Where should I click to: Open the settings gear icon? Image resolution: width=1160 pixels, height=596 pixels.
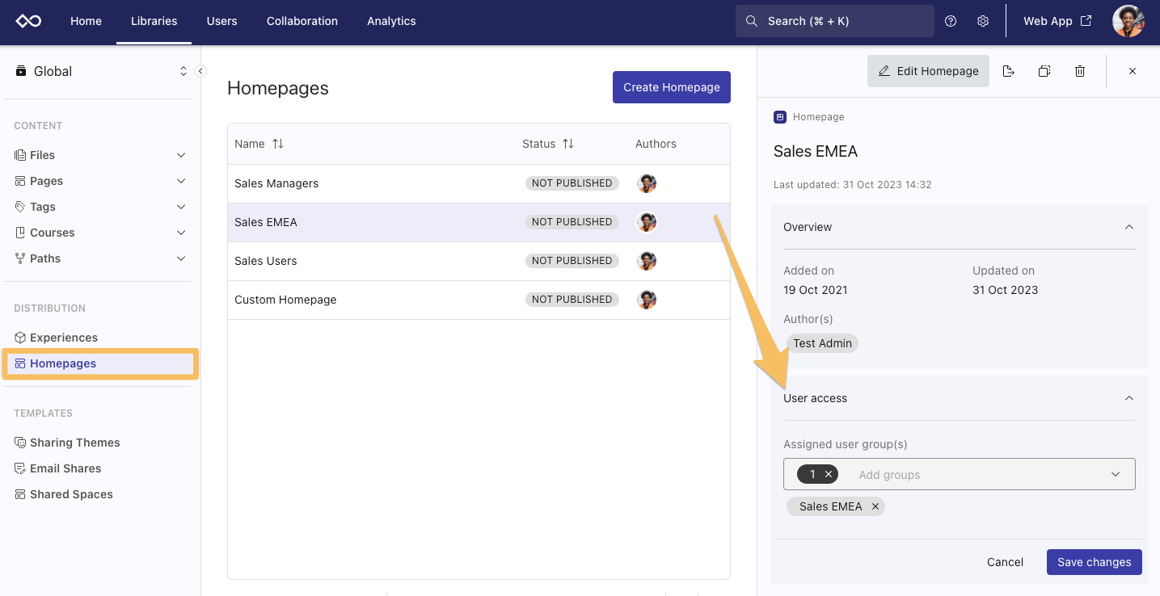point(983,21)
